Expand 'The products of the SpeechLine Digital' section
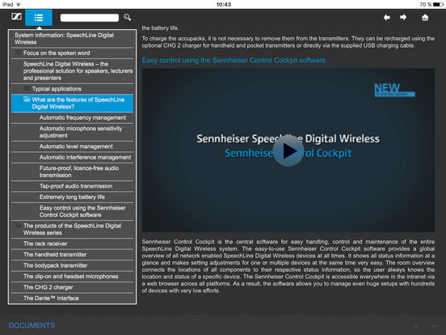The image size is (446, 335). click(x=19, y=226)
